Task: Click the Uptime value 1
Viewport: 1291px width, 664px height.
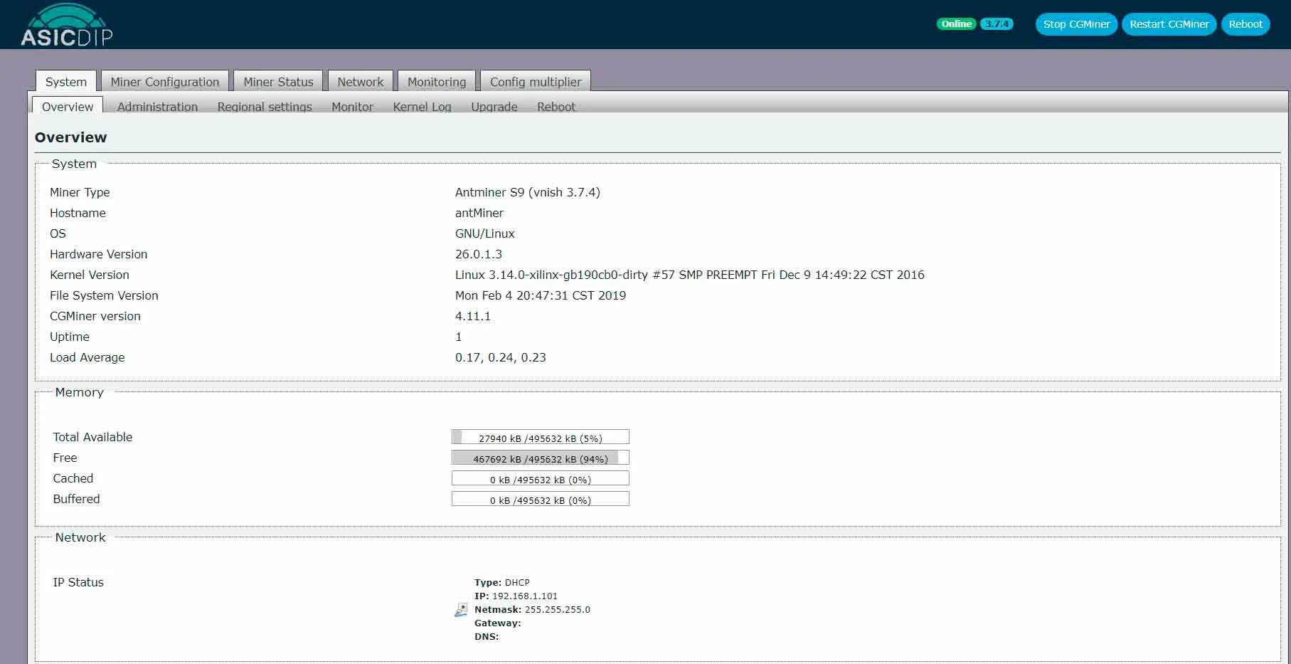Action: (x=458, y=337)
